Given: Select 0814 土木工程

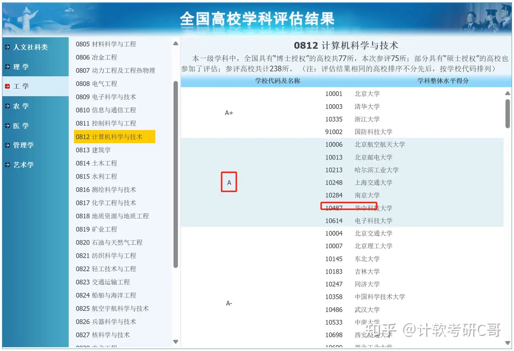Looking at the screenshot, I should tap(96, 163).
